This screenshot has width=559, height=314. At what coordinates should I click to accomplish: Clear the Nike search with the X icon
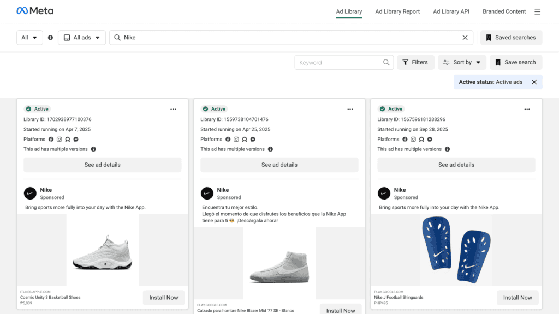point(465,38)
